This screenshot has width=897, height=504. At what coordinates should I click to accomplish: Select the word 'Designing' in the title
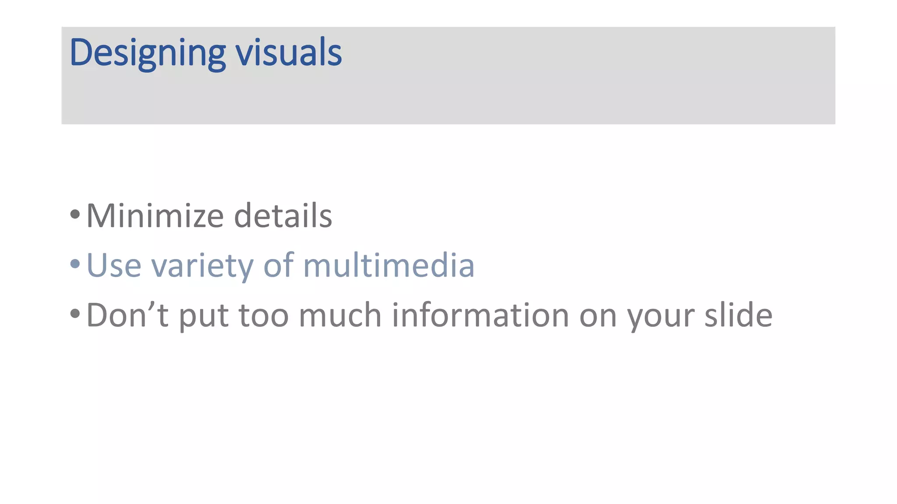[148, 53]
